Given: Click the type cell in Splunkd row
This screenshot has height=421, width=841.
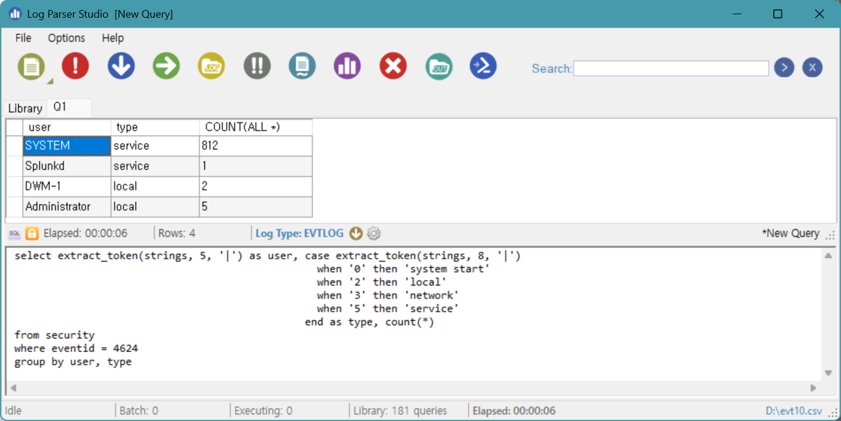Looking at the screenshot, I should (155, 166).
